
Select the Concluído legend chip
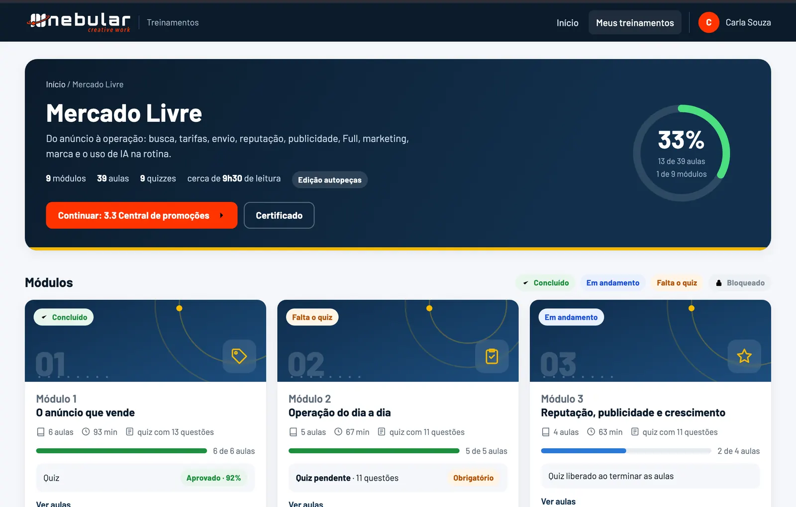click(545, 283)
